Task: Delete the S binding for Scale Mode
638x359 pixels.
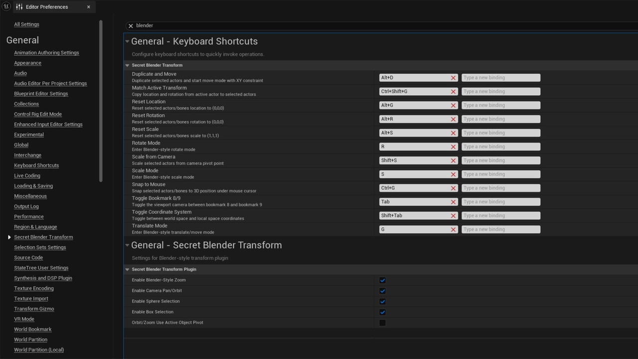Action: click(453, 175)
